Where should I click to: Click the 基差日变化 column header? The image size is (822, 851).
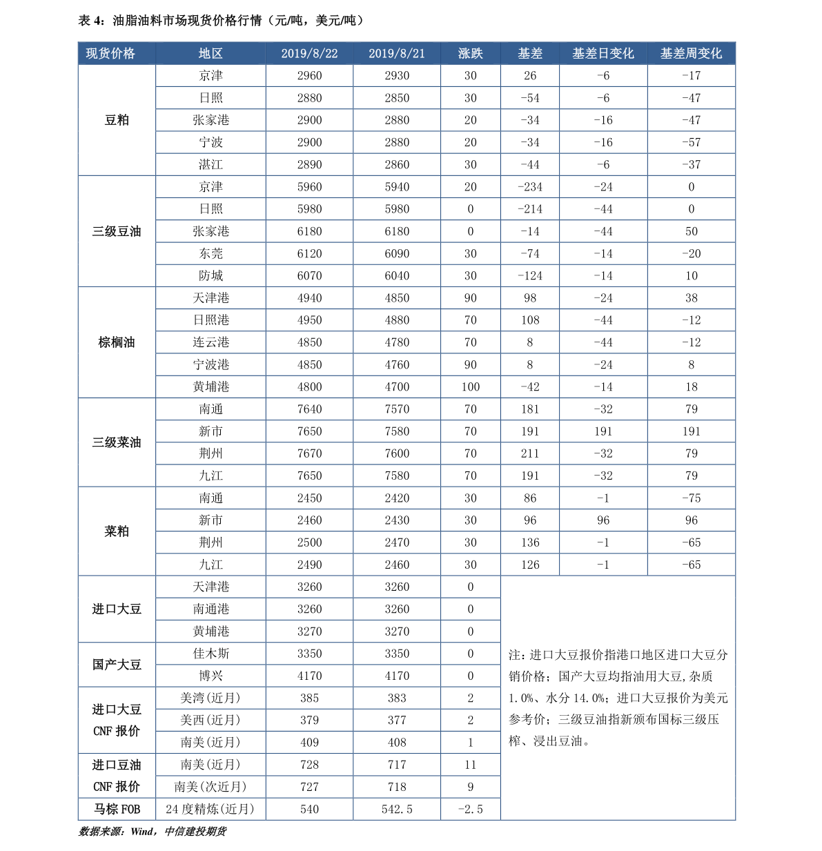click(603, 53)
